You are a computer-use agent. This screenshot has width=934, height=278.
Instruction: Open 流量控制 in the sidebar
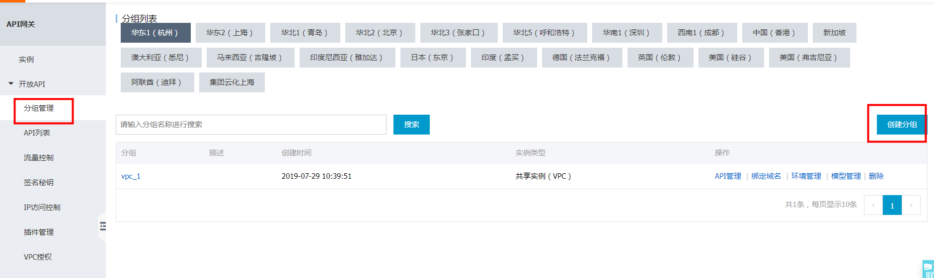click(39, 158)
